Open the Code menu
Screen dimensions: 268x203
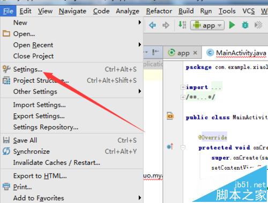click(x=101, y=11)
